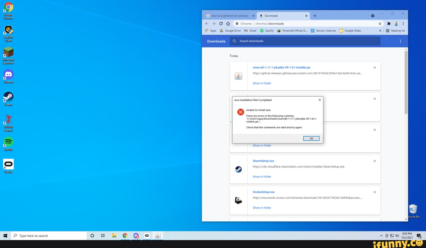Open the Oculus desktop shortcut

tap(8, 164)
